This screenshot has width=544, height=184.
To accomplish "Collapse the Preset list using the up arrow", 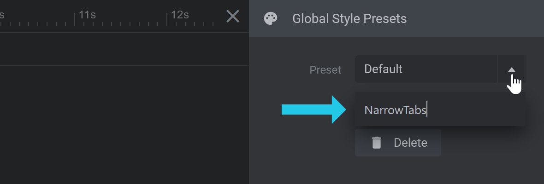I will [x=512, y=69].
